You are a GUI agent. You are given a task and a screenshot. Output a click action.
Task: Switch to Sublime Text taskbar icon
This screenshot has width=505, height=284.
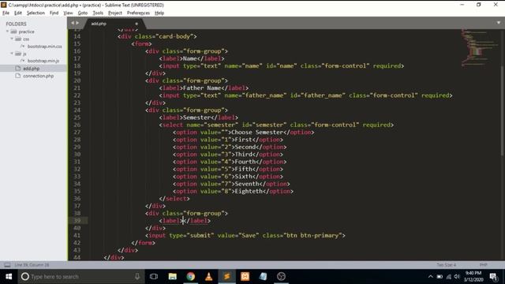[x=226, y=277]
